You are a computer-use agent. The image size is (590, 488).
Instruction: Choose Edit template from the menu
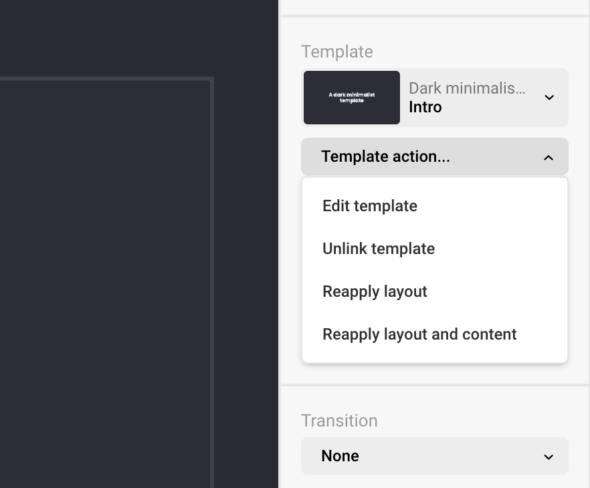click(370, 206)
